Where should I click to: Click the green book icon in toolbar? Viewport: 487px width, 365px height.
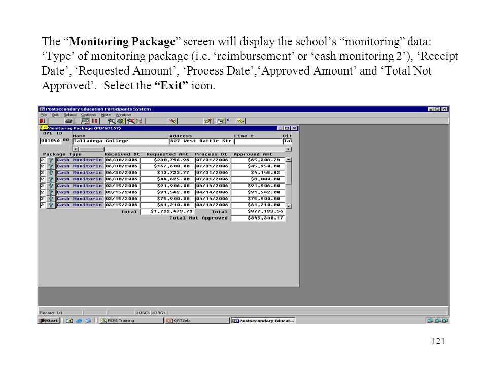121,121
